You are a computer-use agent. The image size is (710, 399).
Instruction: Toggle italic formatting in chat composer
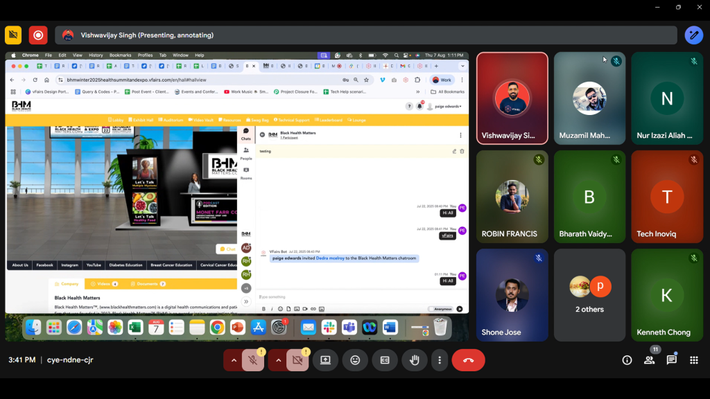[x=272, y=309]
